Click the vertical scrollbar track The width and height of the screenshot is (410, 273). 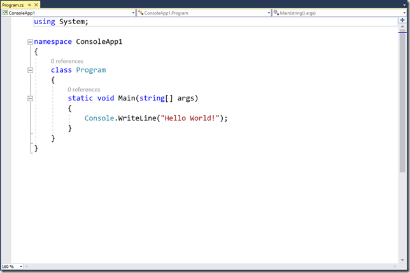tap(402, 210)
